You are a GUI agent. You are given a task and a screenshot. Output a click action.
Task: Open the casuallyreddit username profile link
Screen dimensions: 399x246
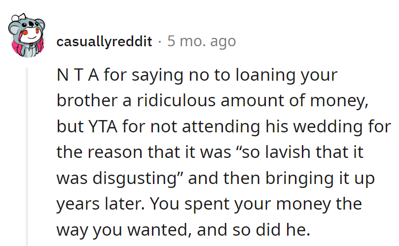point(104,41)
